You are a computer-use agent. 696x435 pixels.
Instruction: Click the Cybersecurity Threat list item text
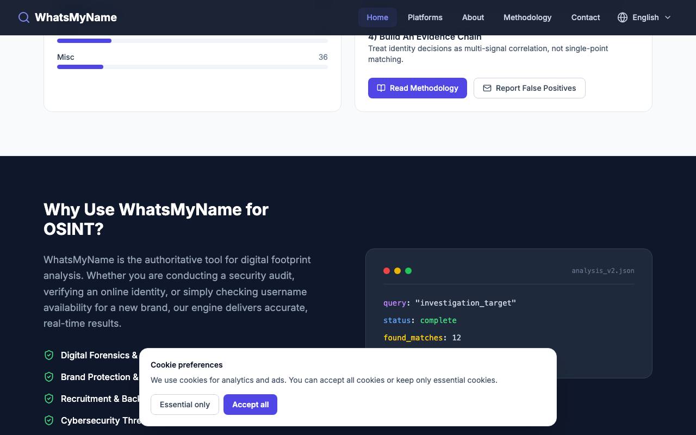[100, 420]
